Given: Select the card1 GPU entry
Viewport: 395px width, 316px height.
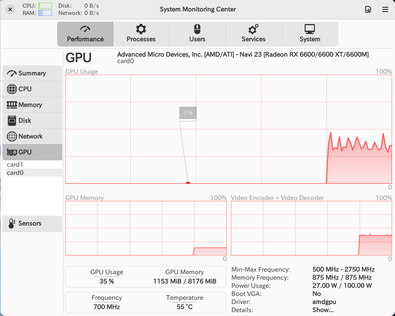Looking at the screenshot, I should (x=15, y=164).
